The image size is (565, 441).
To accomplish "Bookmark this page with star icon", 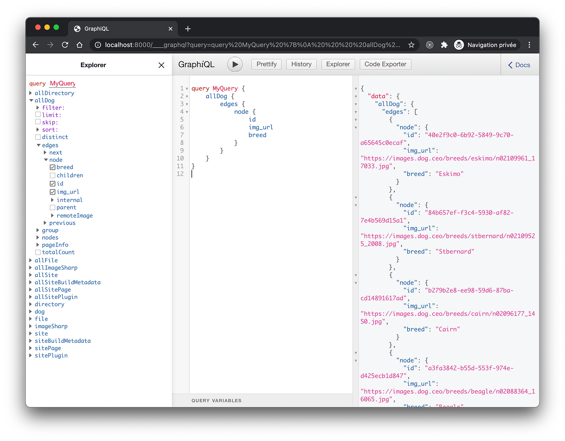I will pos(411,45).
